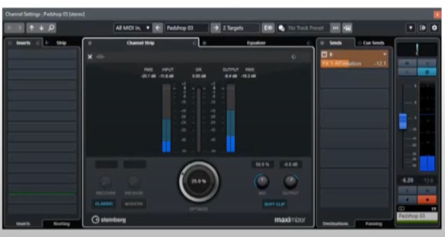Toggle the monitor speaker button
445x237 pixels.
click(x=407, y=199)
